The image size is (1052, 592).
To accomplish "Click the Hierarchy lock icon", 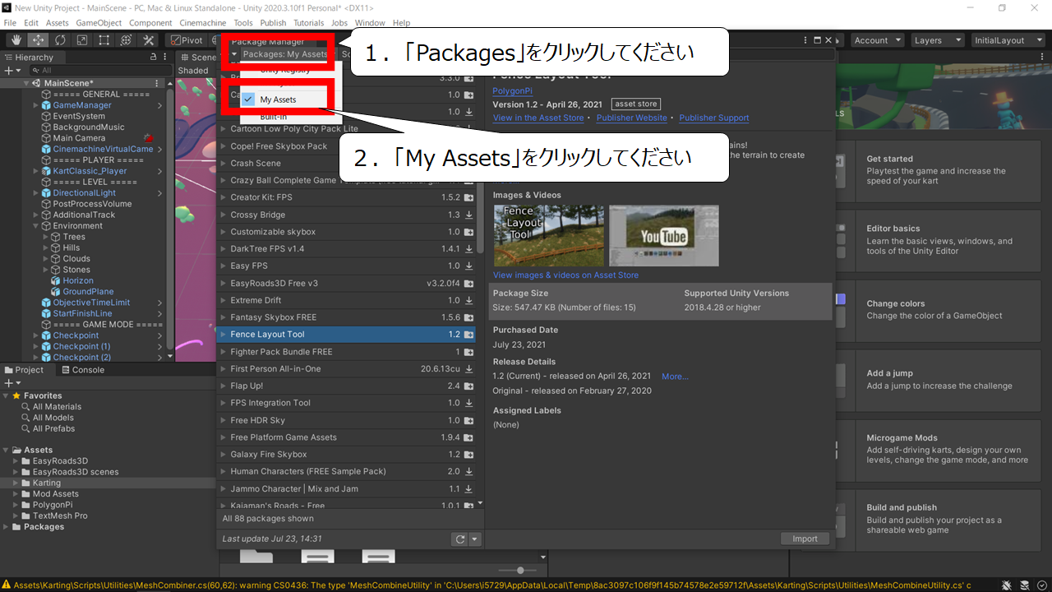I will [153, 58].
